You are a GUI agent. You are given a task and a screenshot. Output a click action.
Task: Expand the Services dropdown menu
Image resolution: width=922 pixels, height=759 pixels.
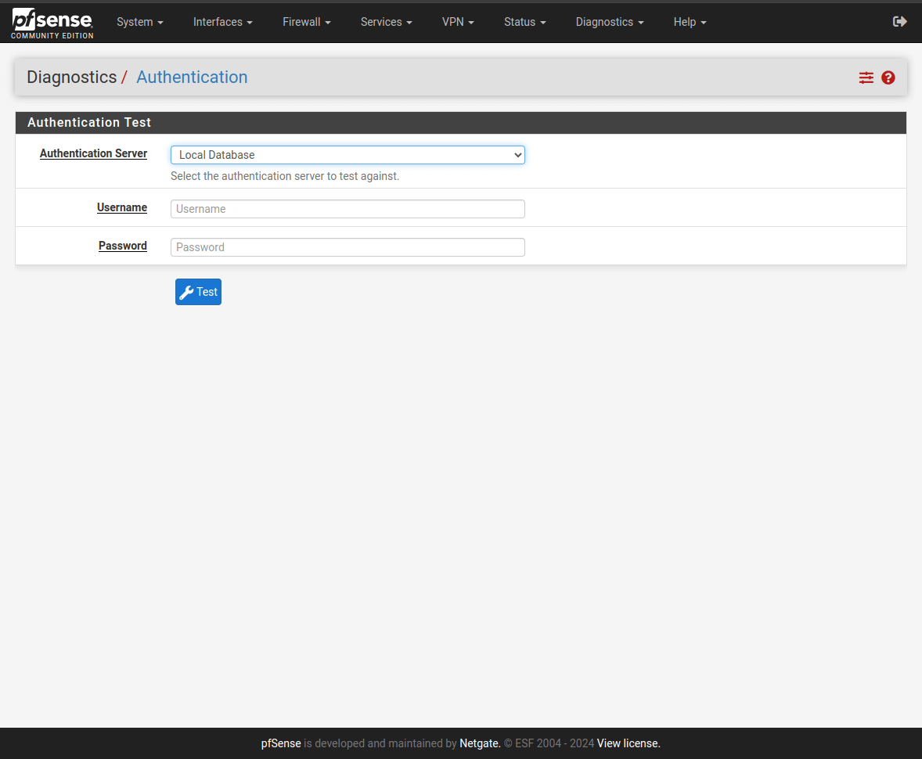pos(386,22)
